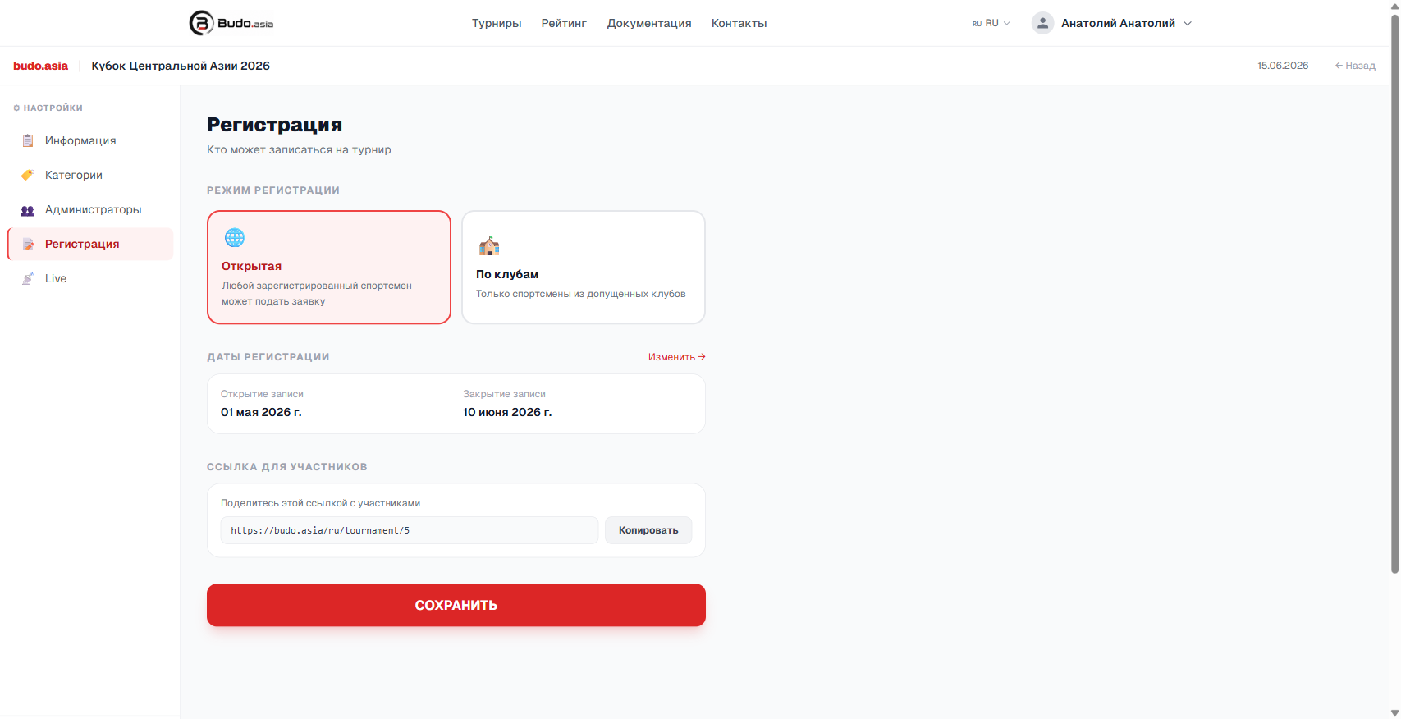The image size is (1401, 719).
Task: Select Регистрация sidebar item
Action: (90, 244)
